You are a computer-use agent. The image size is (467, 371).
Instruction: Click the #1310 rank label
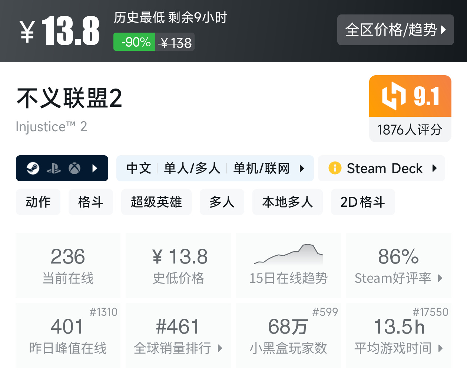103,312
